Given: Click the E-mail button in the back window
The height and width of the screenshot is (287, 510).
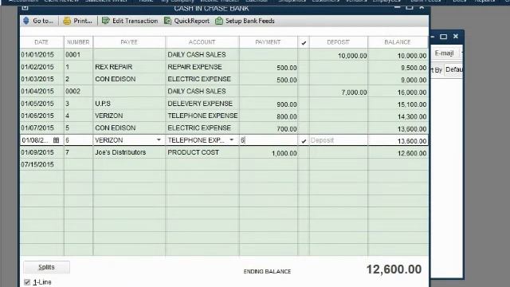Looking at the screenshot, I should click(444, 53).
